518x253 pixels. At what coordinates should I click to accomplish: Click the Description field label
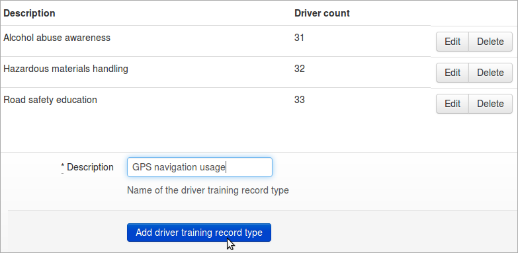pyautogui.click(x=87, y=167)
